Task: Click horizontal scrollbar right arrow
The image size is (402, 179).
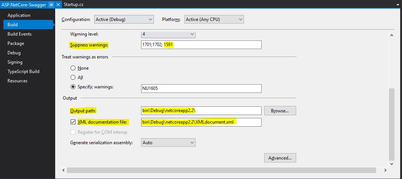Action: [x=385, y=170]
